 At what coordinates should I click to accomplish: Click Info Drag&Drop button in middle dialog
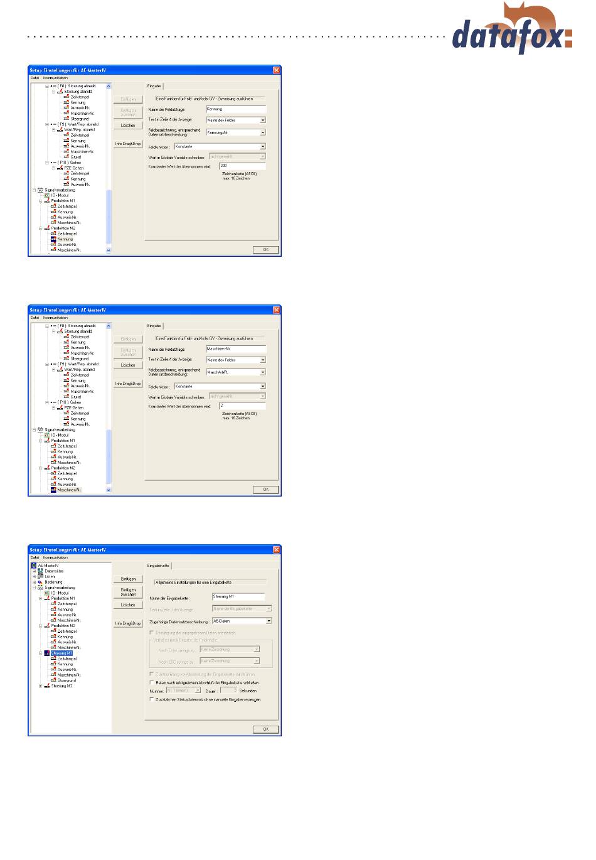pyautogui.click(x=128, y=384)
